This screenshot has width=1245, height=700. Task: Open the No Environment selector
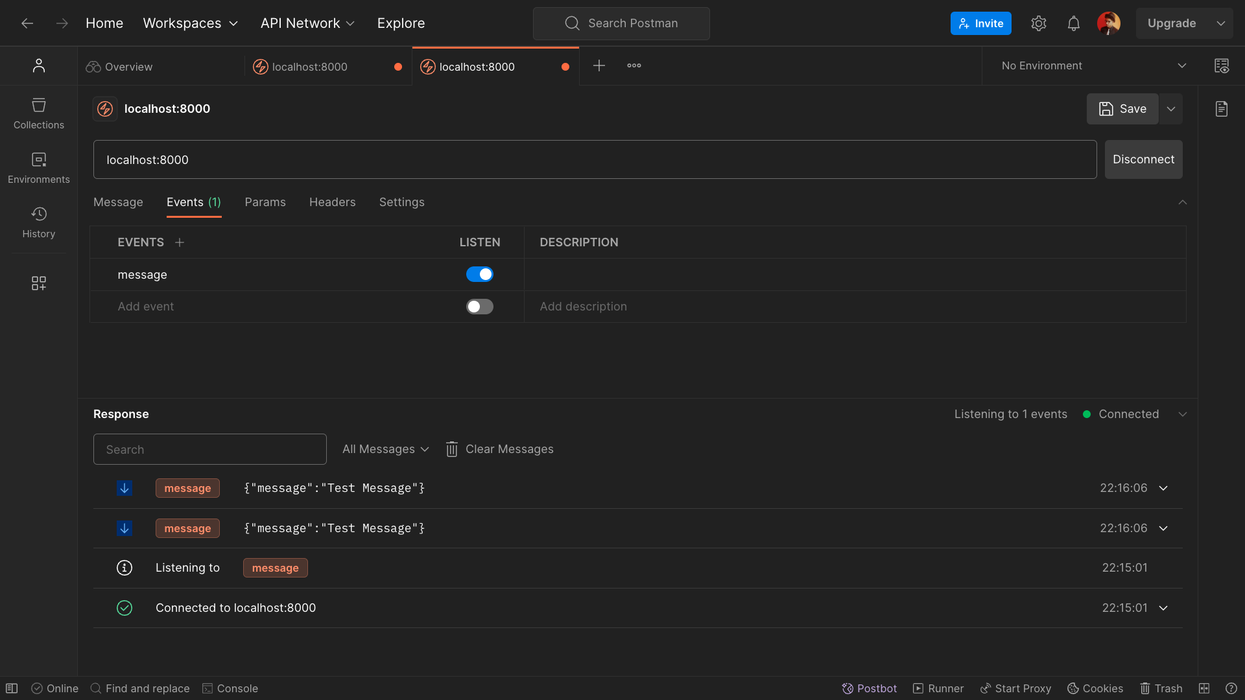pyautogui.click(x=1094, y=65)
